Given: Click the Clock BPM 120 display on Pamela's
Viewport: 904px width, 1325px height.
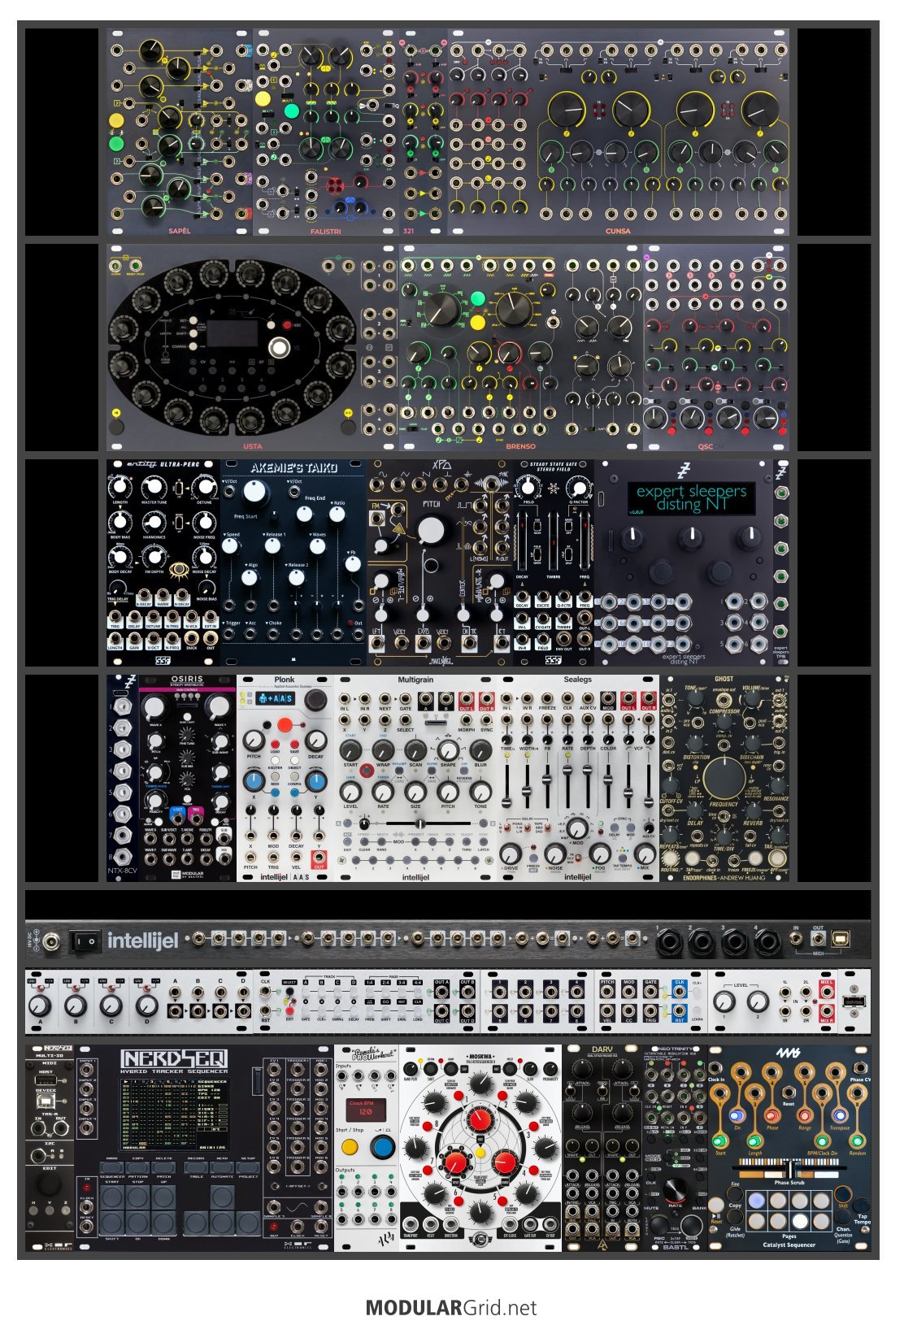Looking at the screenshot, I should click(x=366, y=1109).
